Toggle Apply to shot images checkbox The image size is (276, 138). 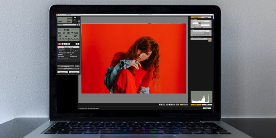(193, 27)
